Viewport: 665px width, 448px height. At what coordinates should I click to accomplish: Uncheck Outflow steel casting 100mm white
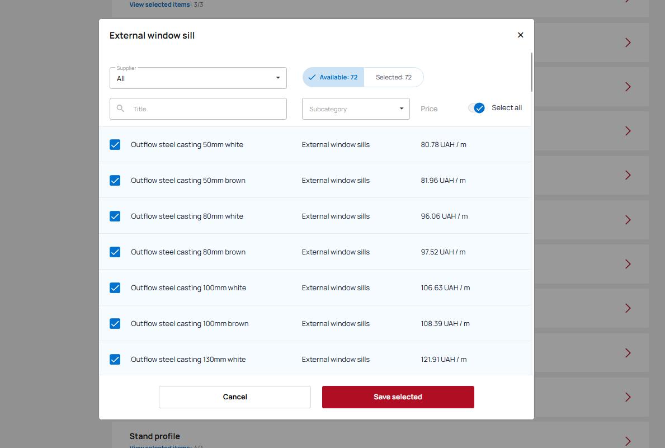click(x=115, y=288)
